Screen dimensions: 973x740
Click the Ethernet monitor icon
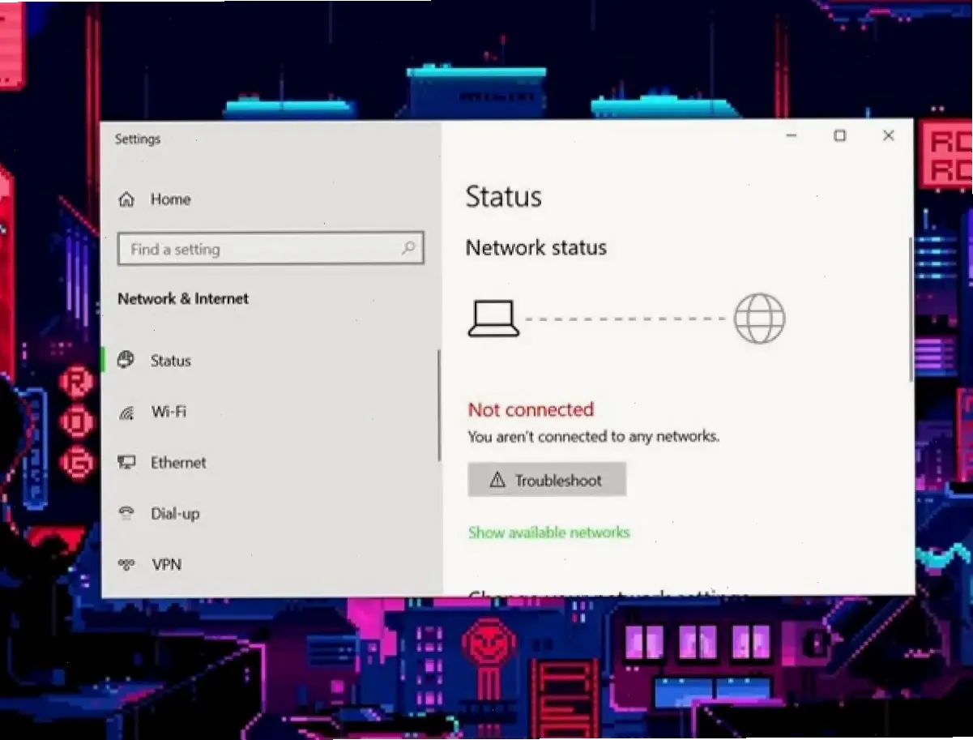tap(126, 463)
